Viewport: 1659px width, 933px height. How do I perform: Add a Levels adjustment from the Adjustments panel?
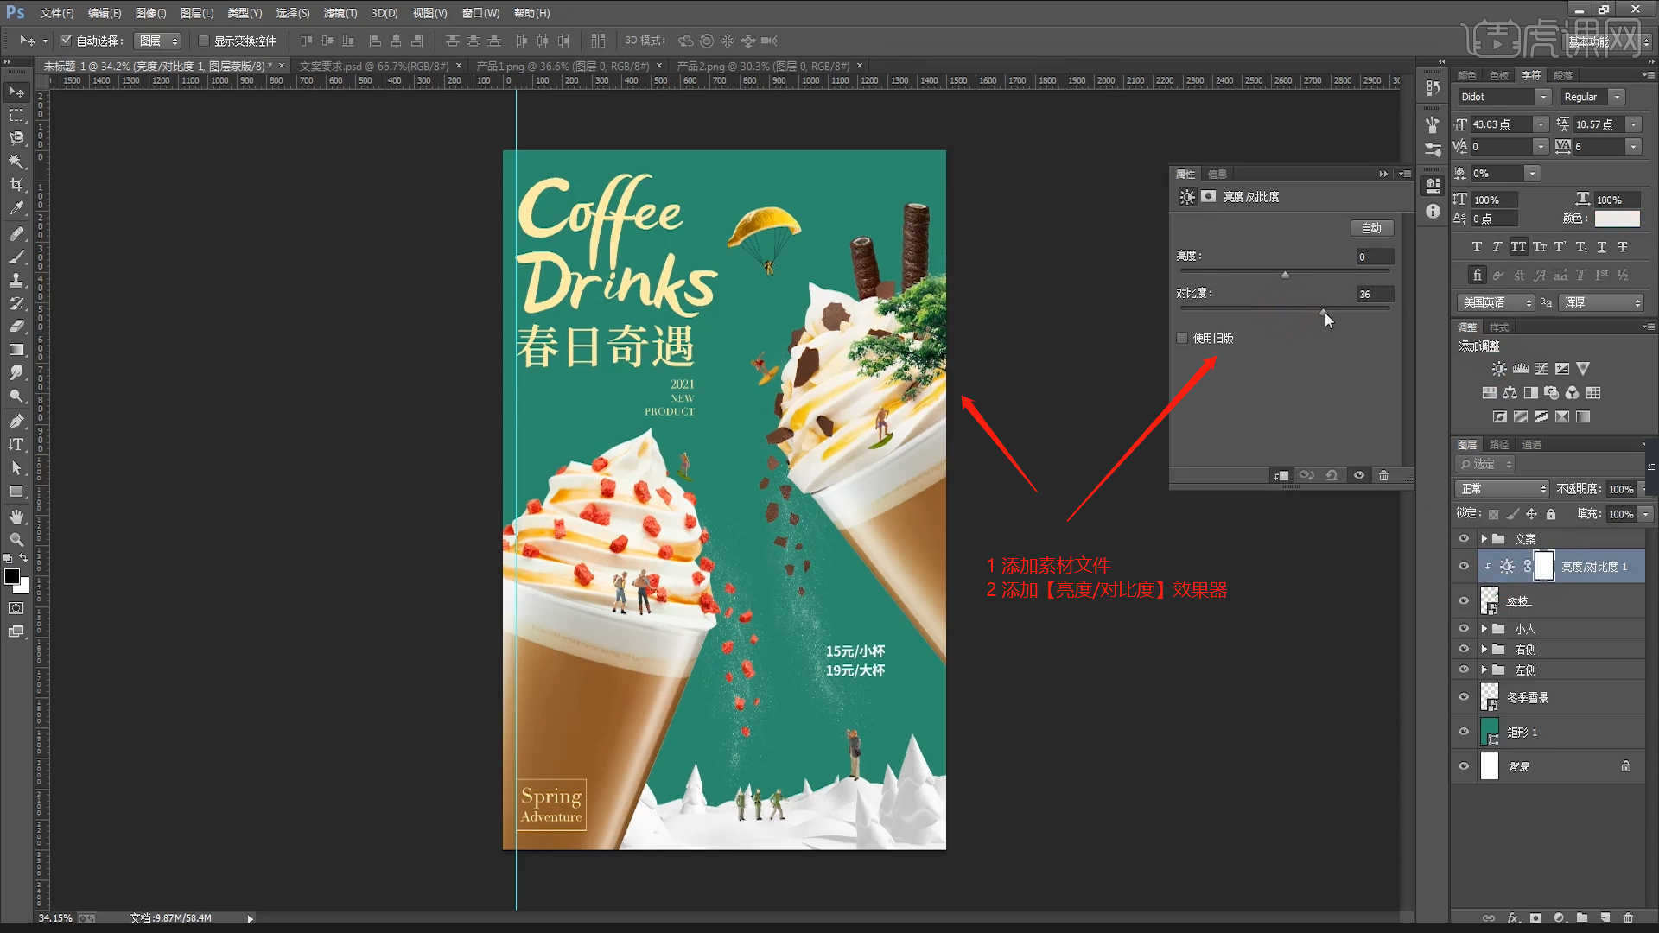(1520, 369)
